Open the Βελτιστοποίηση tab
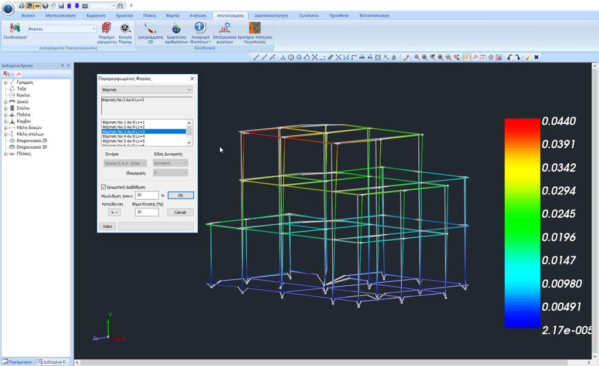 (x=374, y=16)
